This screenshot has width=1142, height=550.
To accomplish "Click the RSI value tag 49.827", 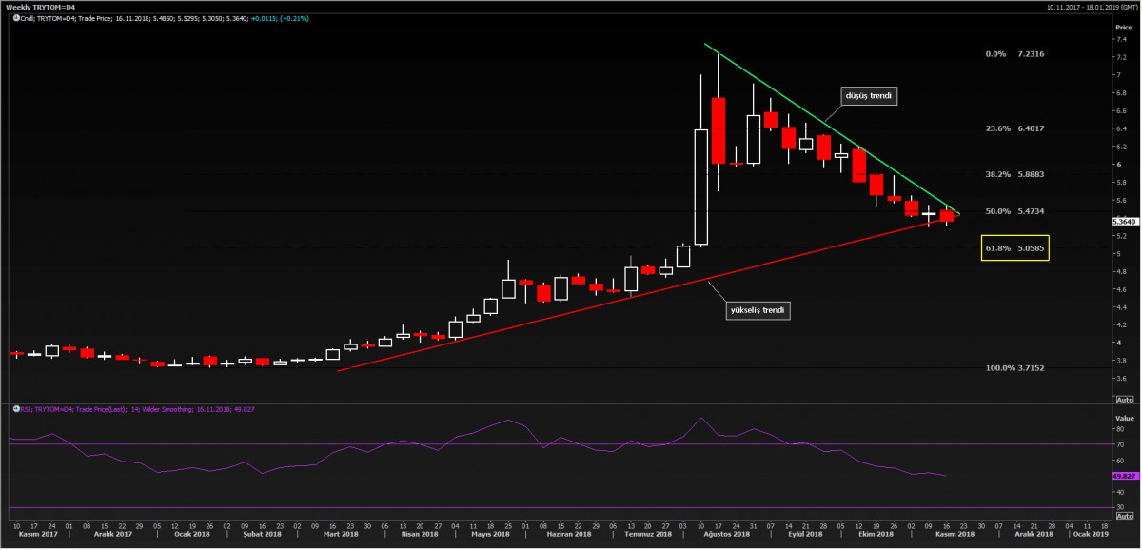I will [1126, 475].
